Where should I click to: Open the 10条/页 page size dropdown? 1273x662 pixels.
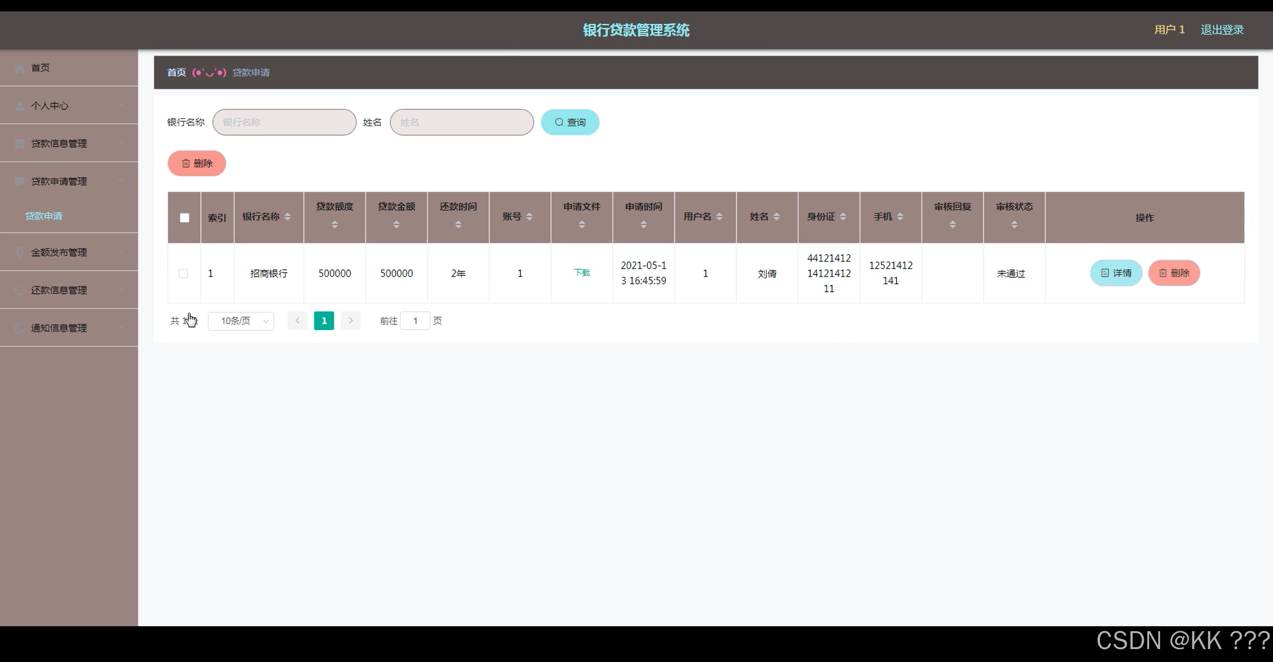241,321
